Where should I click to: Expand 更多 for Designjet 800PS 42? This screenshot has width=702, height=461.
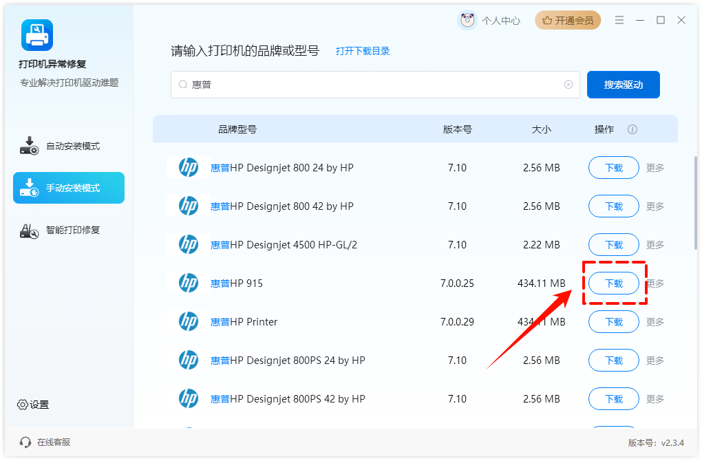(655, 399)
